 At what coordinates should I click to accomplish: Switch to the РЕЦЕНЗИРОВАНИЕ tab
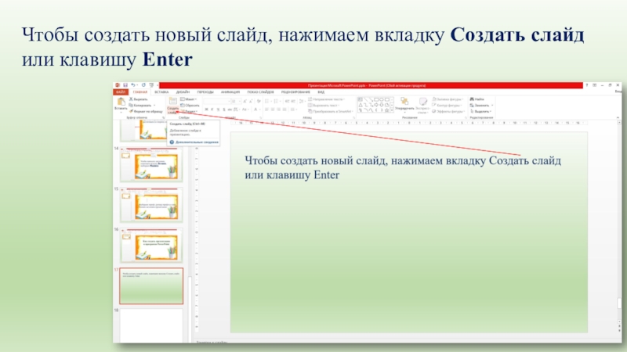[295, 92]
